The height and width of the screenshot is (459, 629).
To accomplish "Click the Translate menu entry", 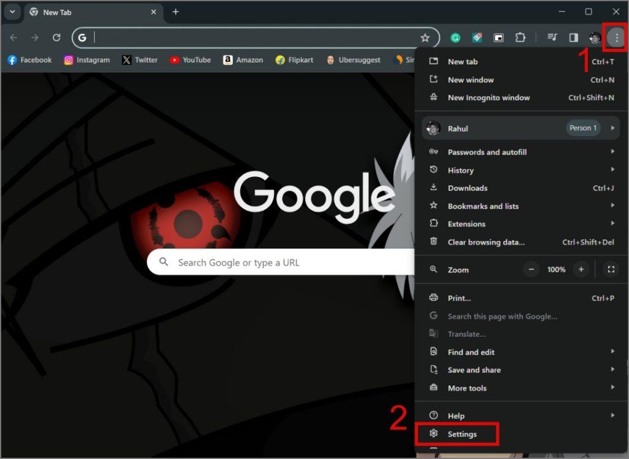I will coord(521,334).
